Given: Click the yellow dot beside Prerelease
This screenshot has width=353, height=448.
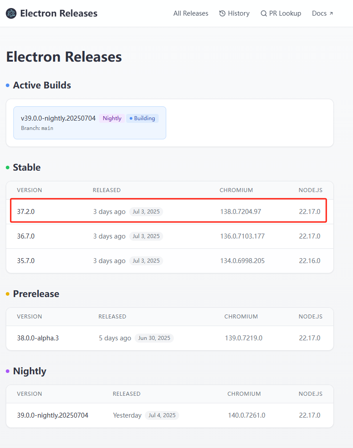Looking at the screenshot, I should pyautogui.click(x=7, y=294).
